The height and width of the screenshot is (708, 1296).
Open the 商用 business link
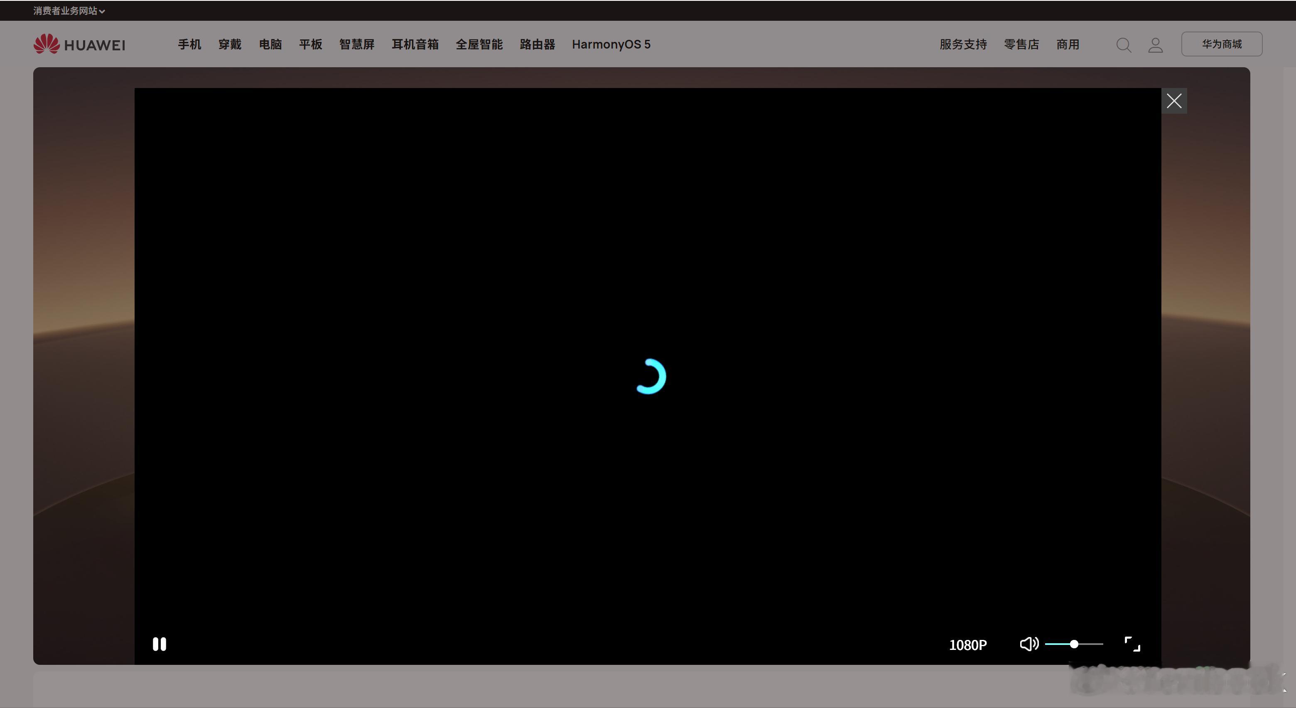click(1068, 44)
